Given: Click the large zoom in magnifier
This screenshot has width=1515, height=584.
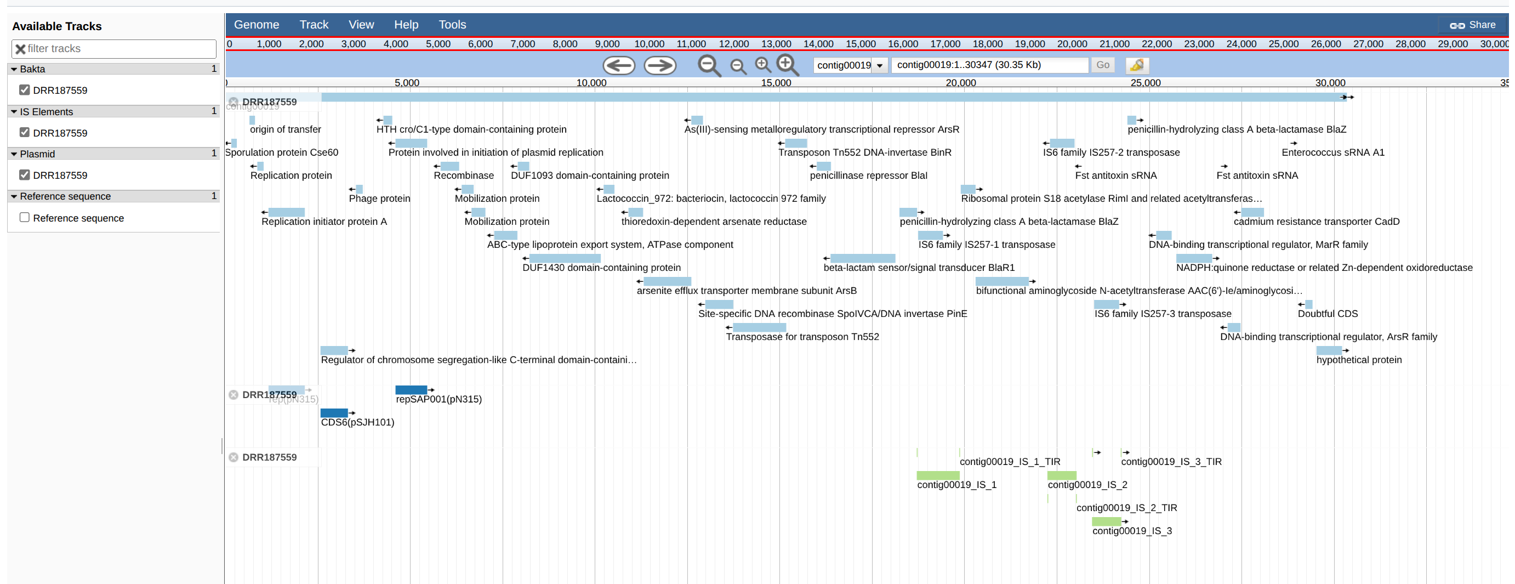Looking at the screenshot, I should [x=788, y=65].
